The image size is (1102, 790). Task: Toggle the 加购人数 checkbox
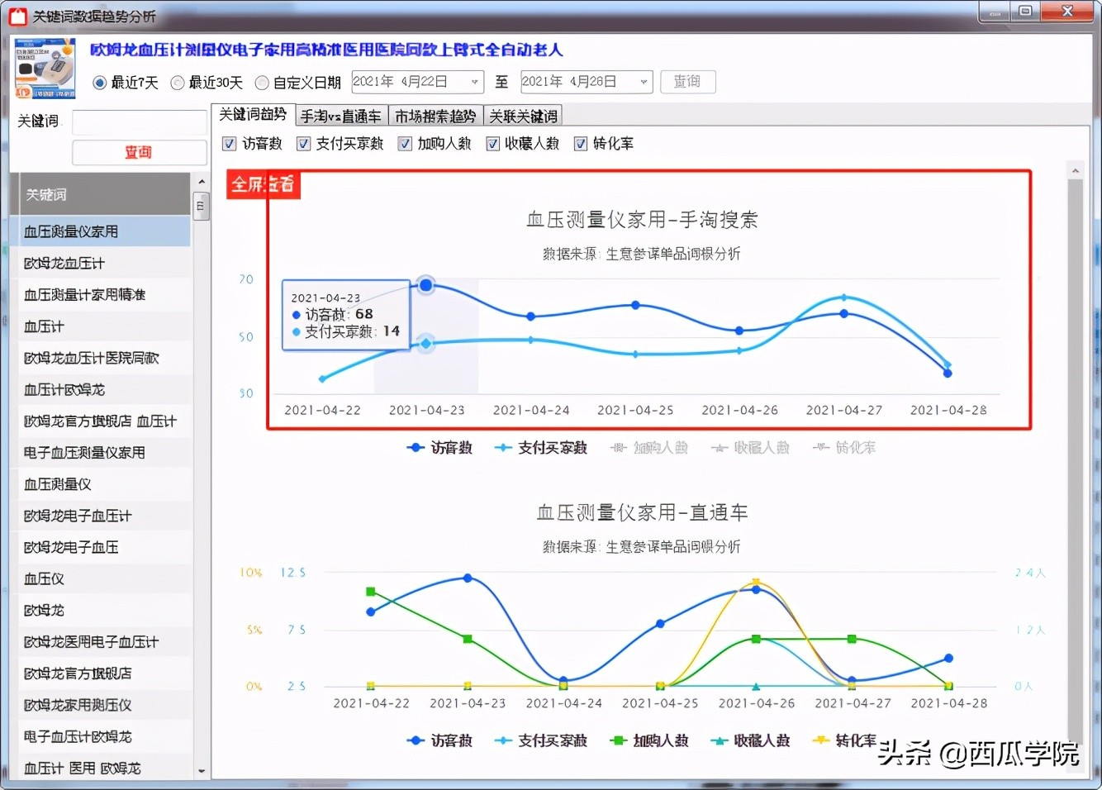[405, 144]
